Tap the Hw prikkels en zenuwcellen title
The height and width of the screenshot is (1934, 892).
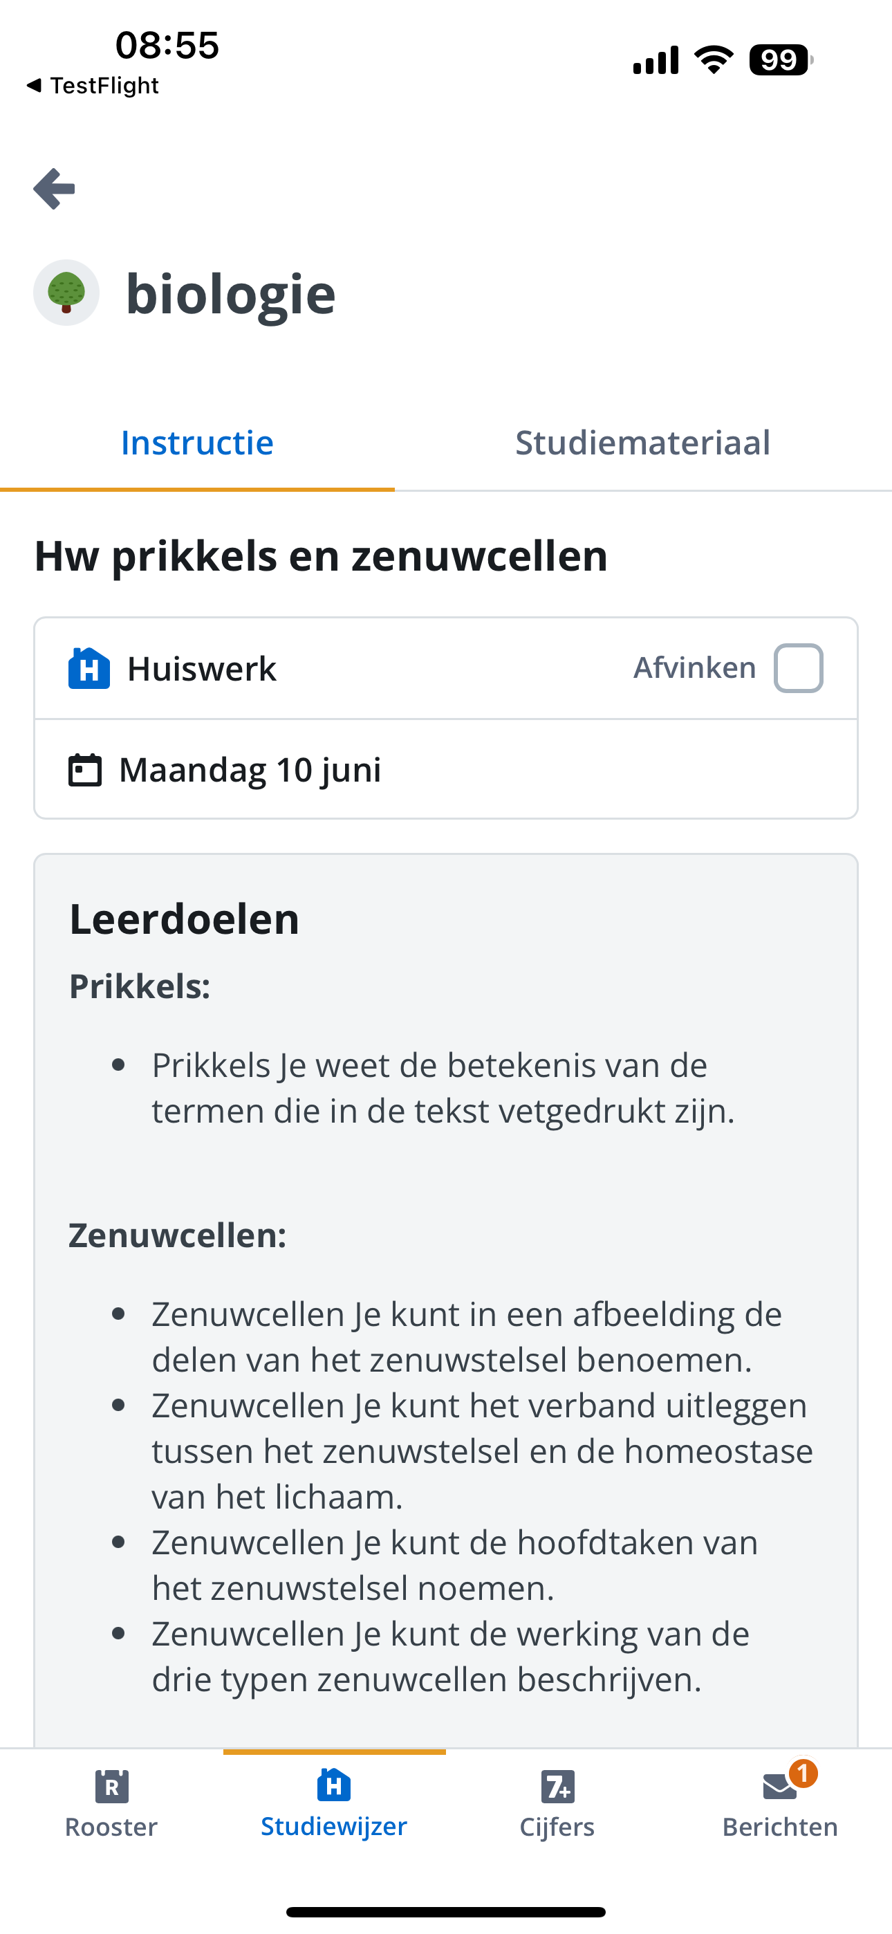click(322, 556)
